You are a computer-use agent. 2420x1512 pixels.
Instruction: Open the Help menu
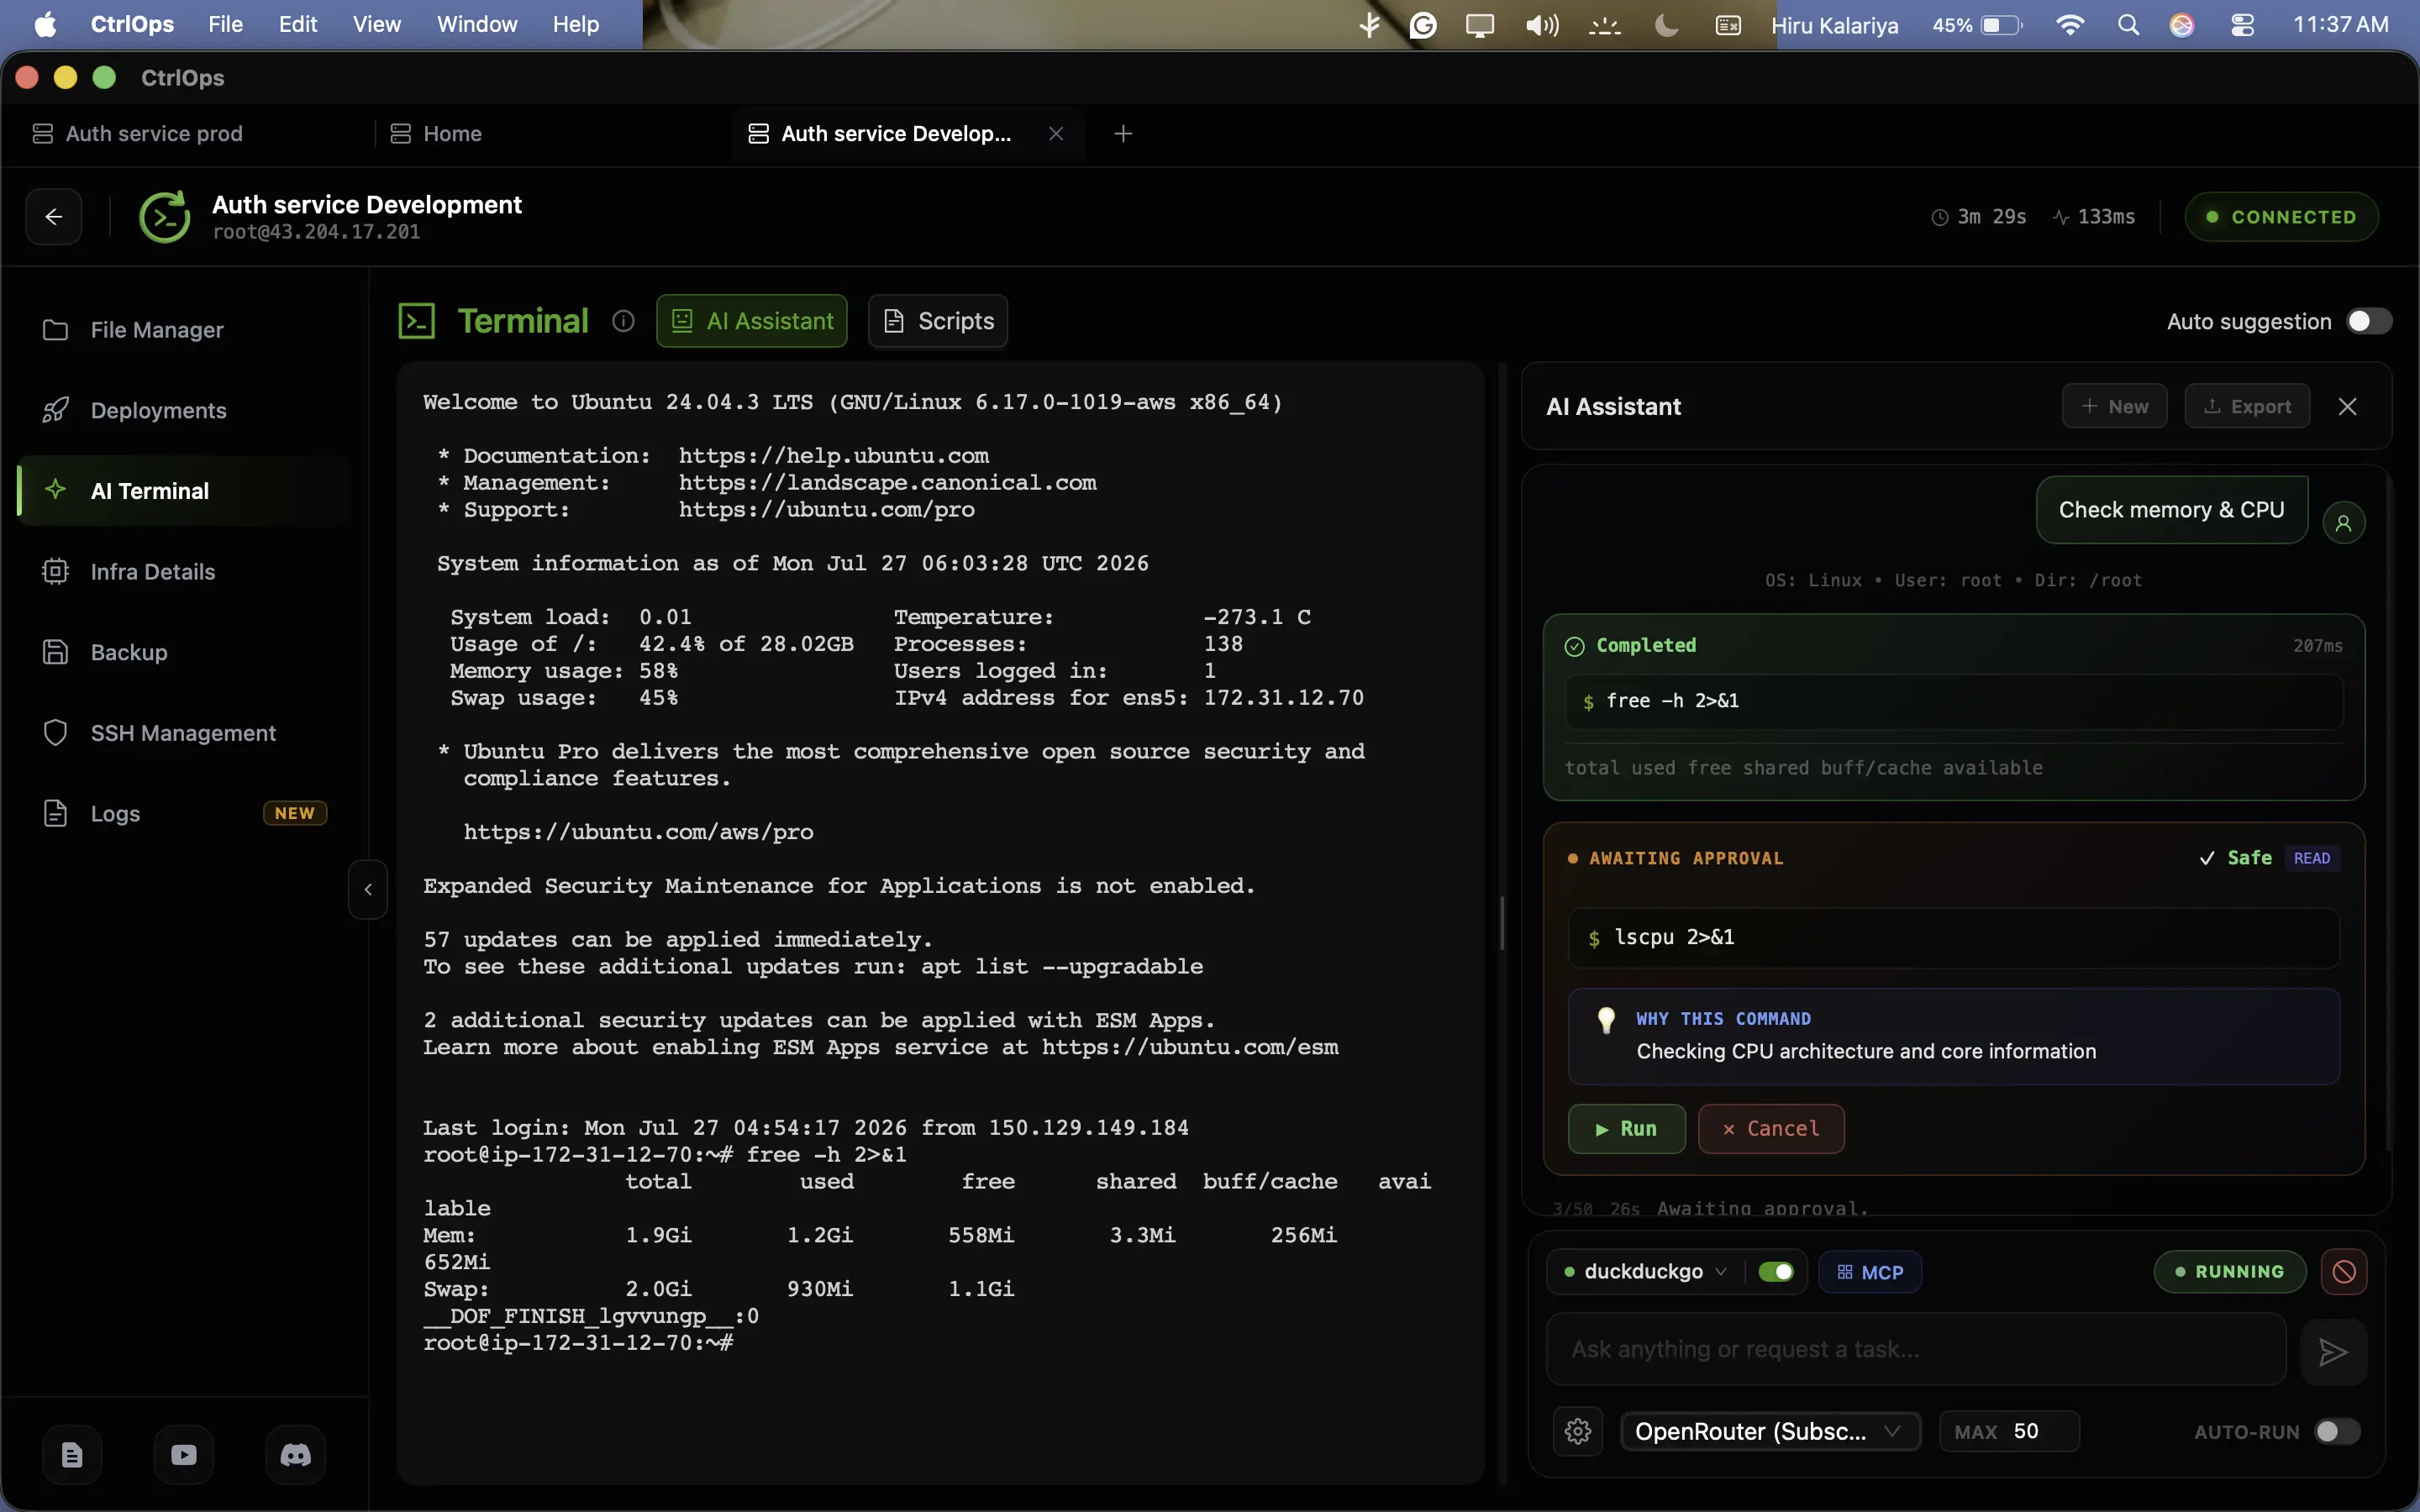(x=576, y=25)
